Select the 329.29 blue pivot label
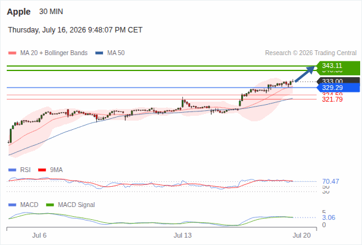The image size is (362, 245). pos(338,88)
